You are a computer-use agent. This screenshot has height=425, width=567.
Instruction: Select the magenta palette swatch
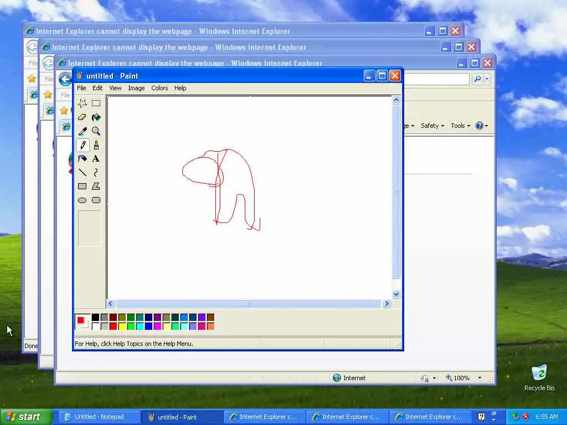point(158,326)
